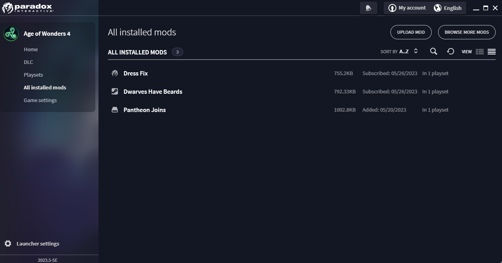Open the DLC page
The image size is (502, 263).
(x=28, y=62)
